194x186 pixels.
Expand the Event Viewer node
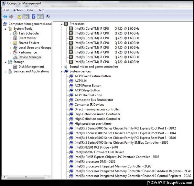[11, 38]
